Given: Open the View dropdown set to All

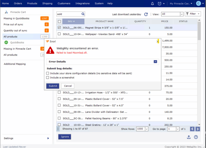Looking at the screenshot, I should 172,14.
